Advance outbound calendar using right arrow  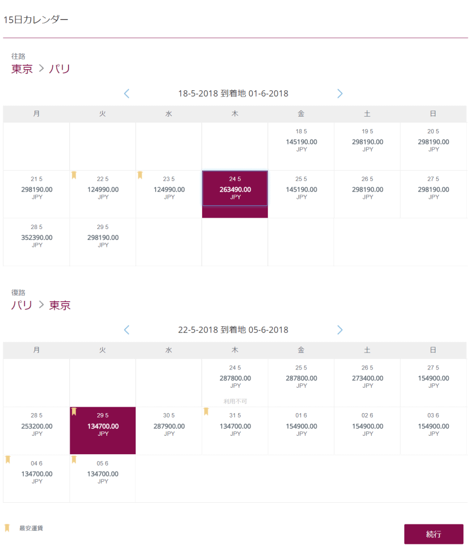pos(340,93)
